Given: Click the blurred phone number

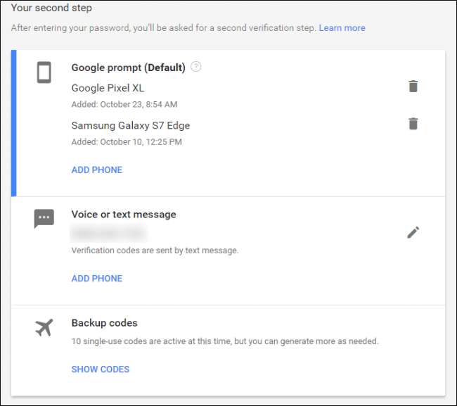Looking at the screenshot, I should pos(109,234).
